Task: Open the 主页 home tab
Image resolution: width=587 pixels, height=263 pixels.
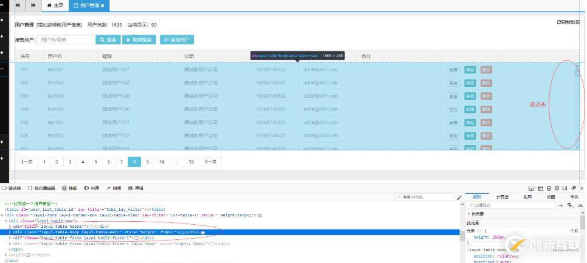Action: [x=55, y=5]
